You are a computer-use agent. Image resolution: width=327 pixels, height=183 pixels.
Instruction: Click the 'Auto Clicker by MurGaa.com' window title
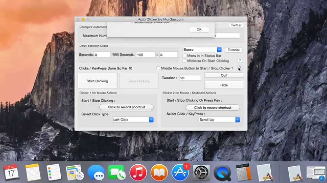click(x=161, y=19)
